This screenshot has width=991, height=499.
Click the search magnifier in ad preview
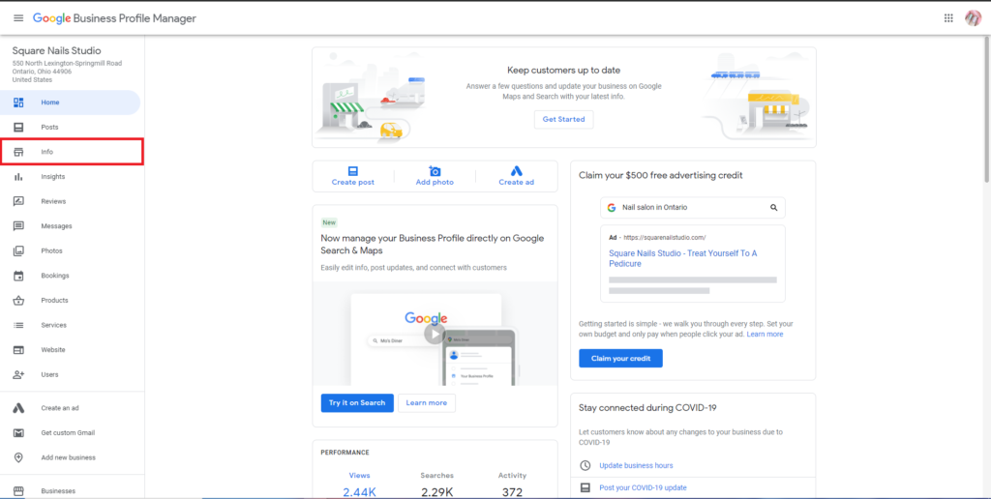point(773,207)
